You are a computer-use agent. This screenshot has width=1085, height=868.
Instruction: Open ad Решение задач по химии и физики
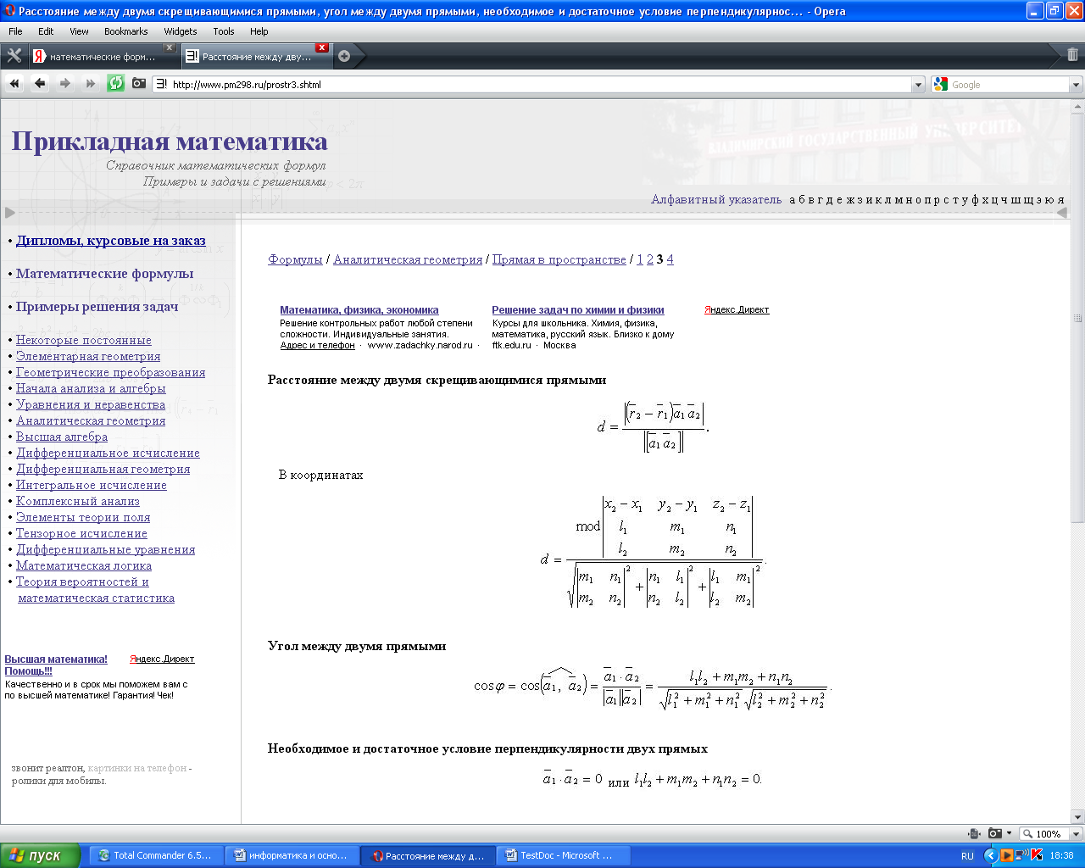578,310
